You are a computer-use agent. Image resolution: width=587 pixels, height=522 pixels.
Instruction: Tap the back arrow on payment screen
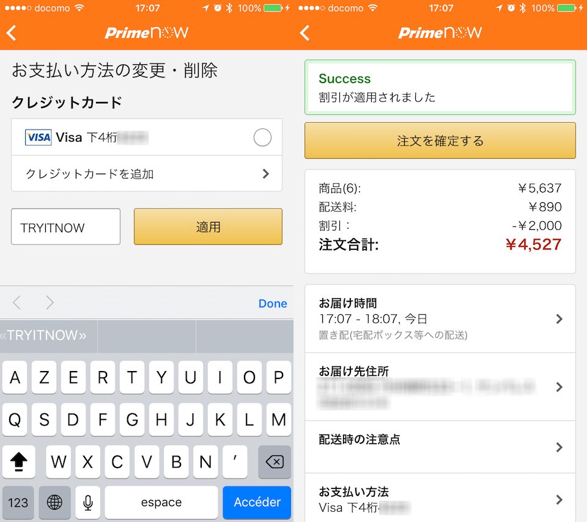tap(12, 33)
